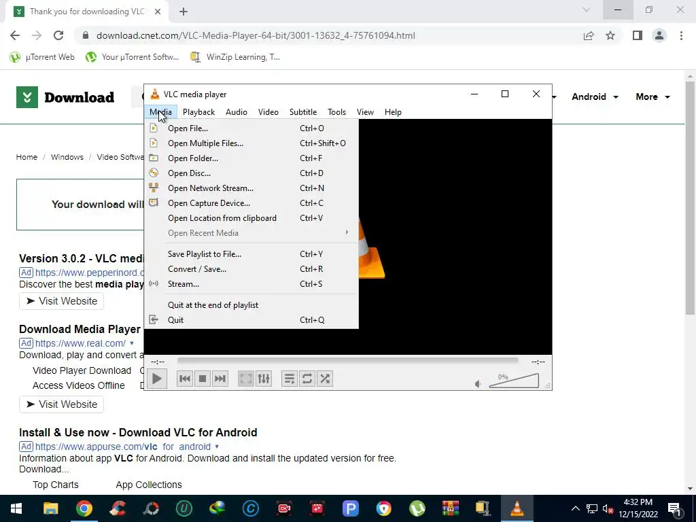Open the Playback menu in VLC
The image size is (696, 522).
(x=199, y=112)
